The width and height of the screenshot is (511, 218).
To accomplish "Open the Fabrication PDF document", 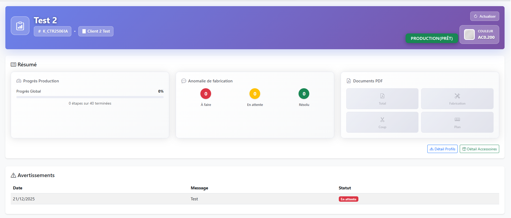I will 457,99.
